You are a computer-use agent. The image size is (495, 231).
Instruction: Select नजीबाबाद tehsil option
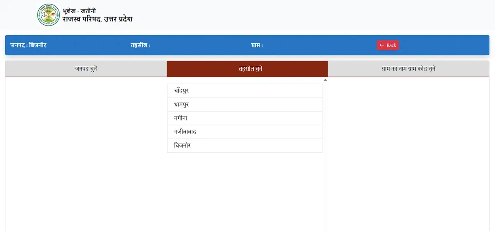pyautogui.click(x=244, y=132)
